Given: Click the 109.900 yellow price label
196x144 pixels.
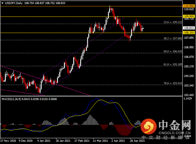Looking at the screenshot, I should (x=189, y=16).
